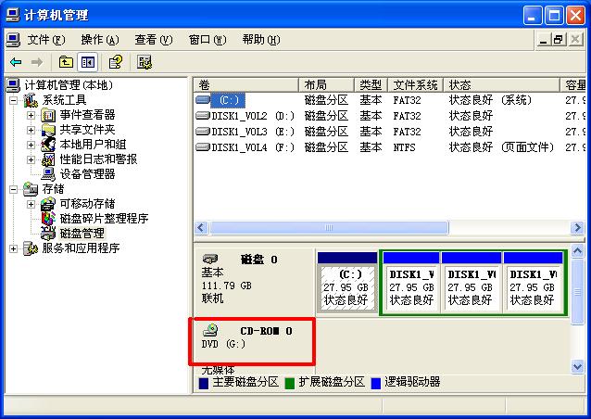Collapse the 系统工具 tree node

[14, 100]
